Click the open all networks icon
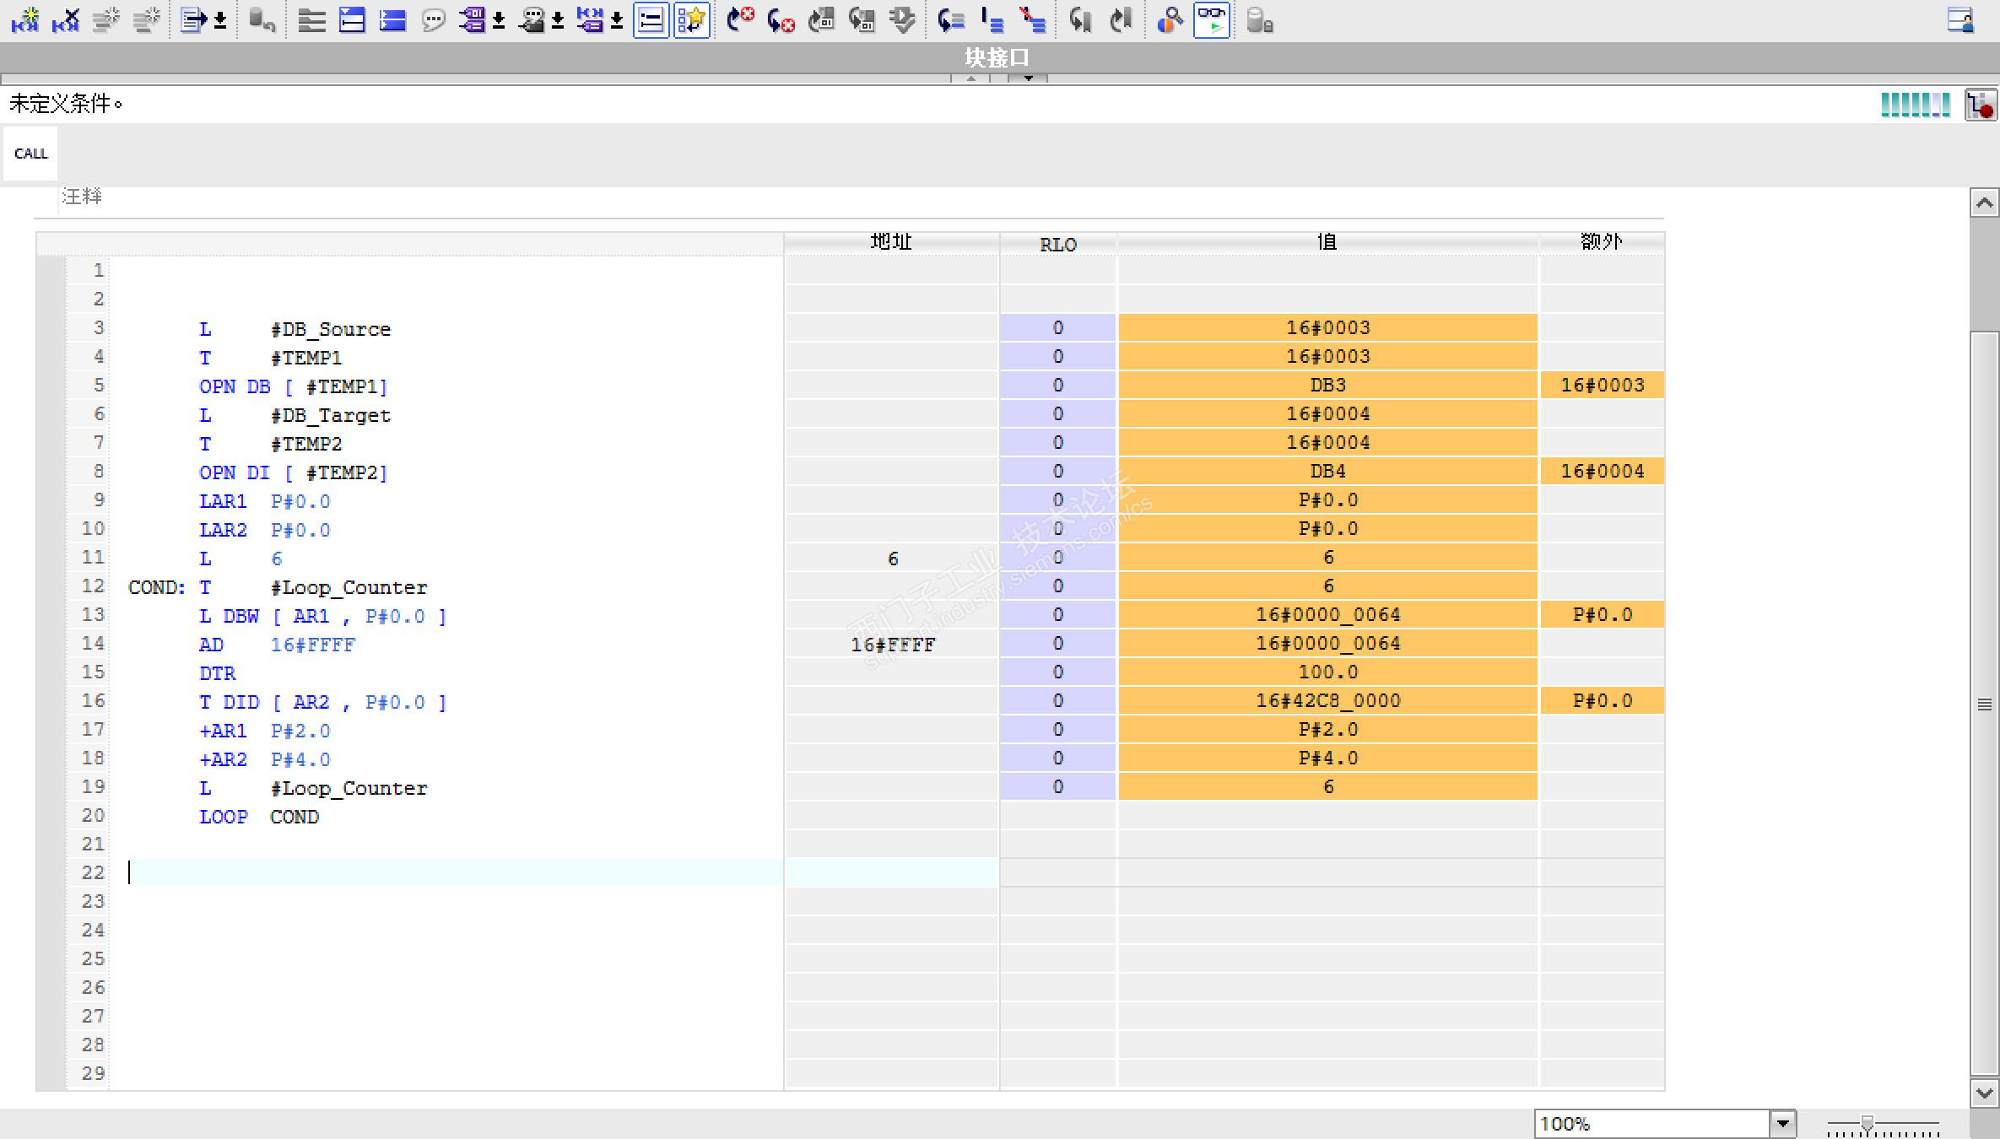Image resolution: width=2000 pixels, height=1139 pixels. coord(352,20)
